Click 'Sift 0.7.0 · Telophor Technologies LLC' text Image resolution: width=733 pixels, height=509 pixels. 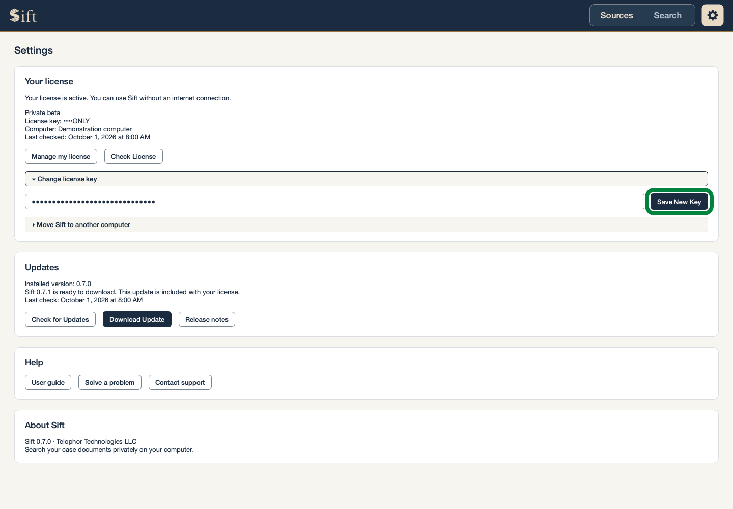pos(81,442)
